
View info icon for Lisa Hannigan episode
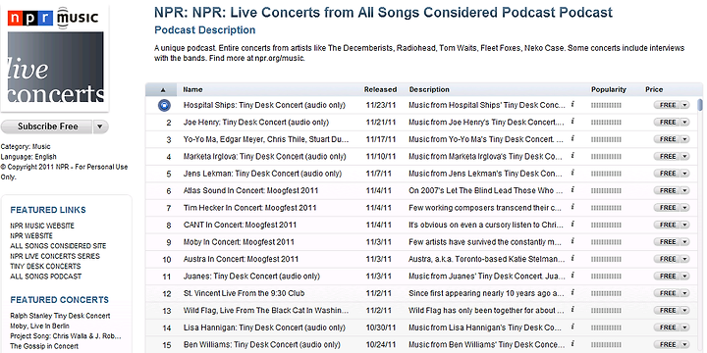[x=572, y=327]
